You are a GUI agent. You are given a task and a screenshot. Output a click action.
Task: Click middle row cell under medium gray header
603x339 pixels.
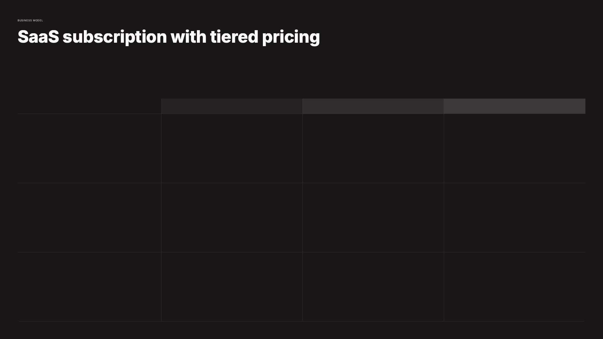point(373,217)
